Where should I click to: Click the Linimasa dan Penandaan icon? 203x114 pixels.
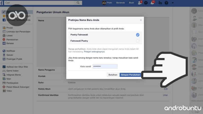(4, 31)
